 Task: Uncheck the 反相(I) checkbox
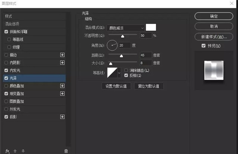pyautogui.click(x=126, y=76)
